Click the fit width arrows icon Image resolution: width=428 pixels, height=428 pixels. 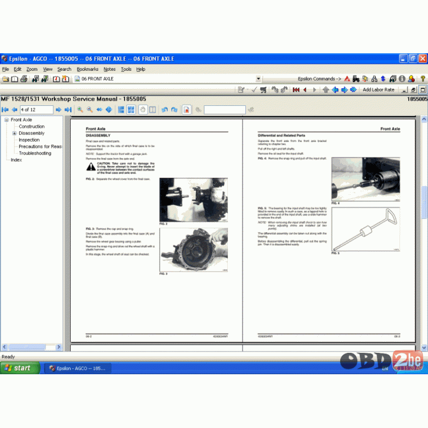tap(99, 110)
